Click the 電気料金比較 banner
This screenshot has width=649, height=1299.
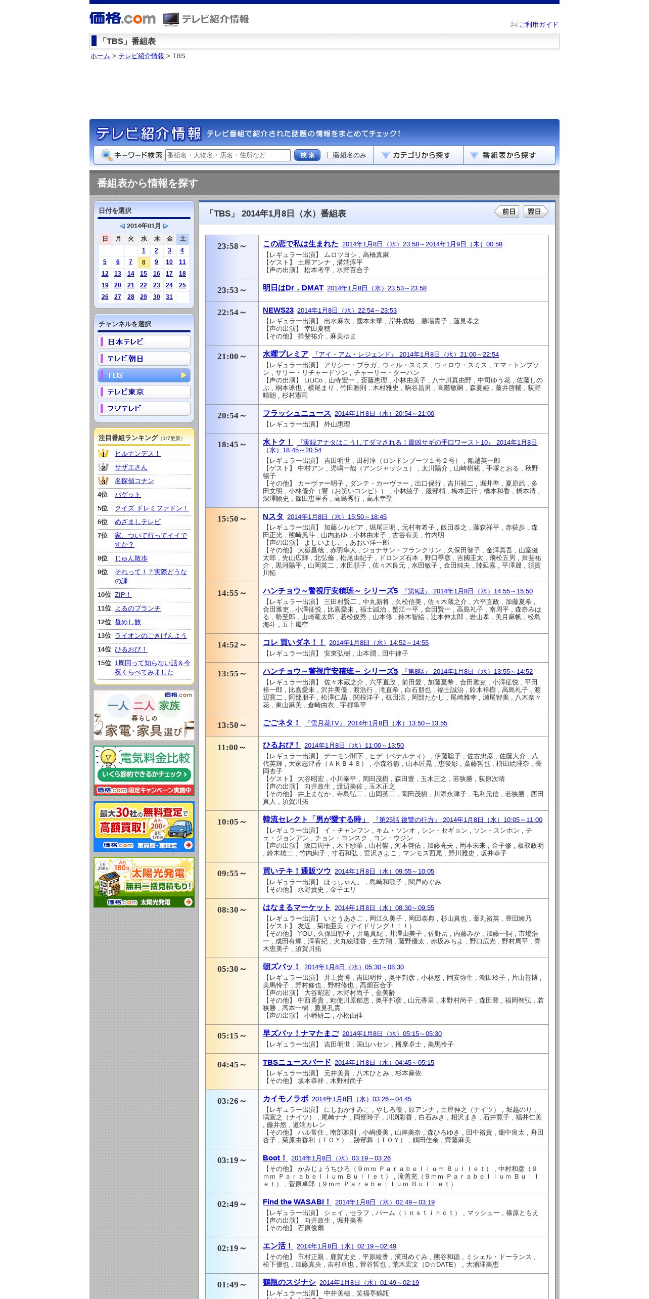(144, 771)
